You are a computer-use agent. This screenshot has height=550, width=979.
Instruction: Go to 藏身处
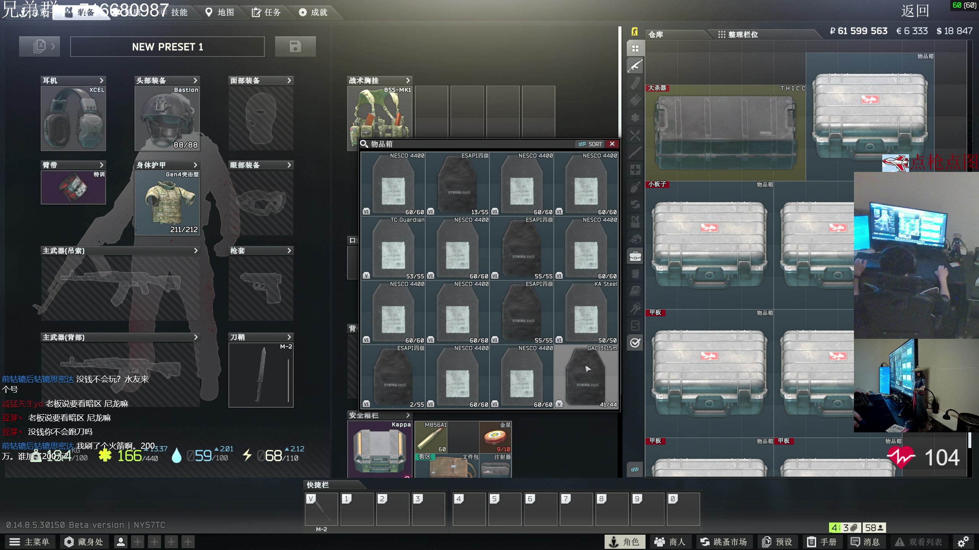point(84,542)
